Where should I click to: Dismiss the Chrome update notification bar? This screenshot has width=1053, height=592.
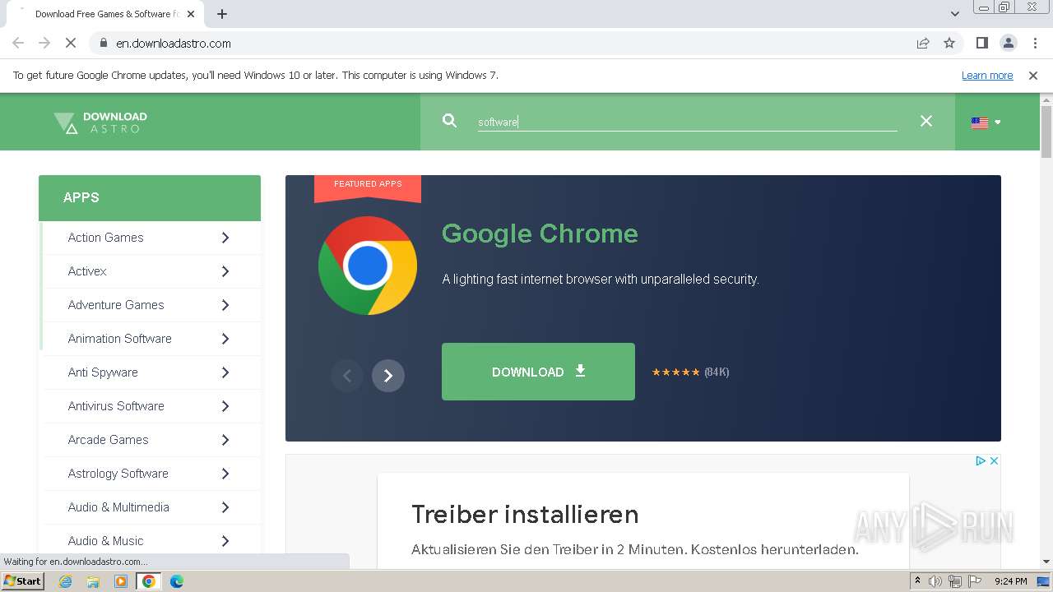pos(1033,76)
